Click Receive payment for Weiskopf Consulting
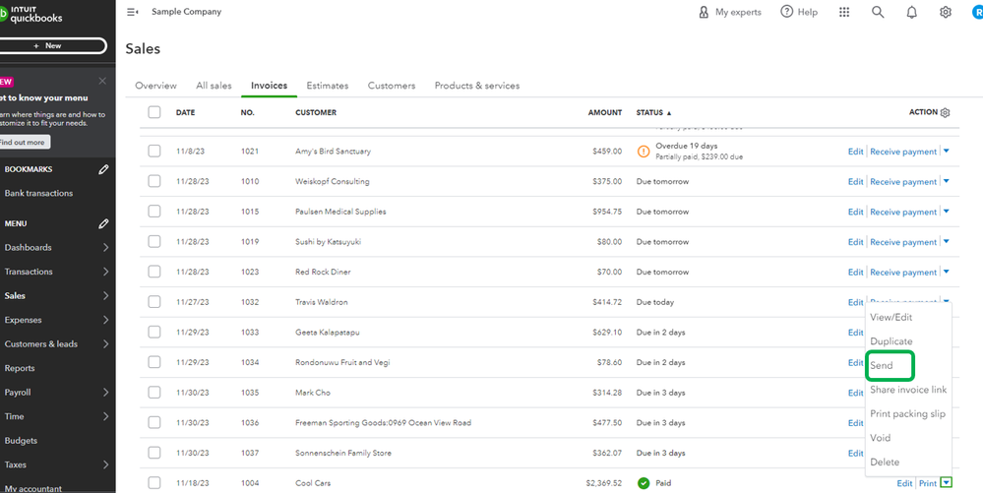The width and height of the screenshot is (983, 493). pyautogui.click(x=902, y=182)
